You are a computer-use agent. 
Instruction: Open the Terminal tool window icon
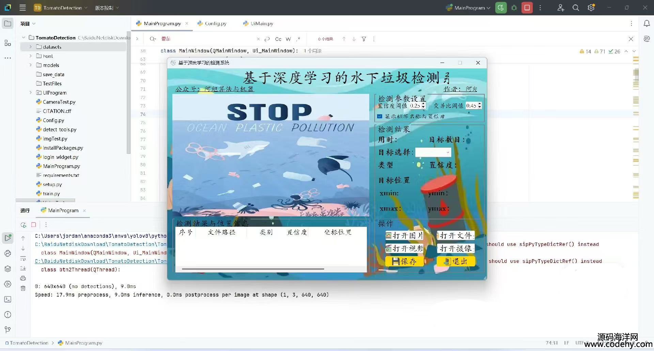pyautogui.click(x=7, y=299)
